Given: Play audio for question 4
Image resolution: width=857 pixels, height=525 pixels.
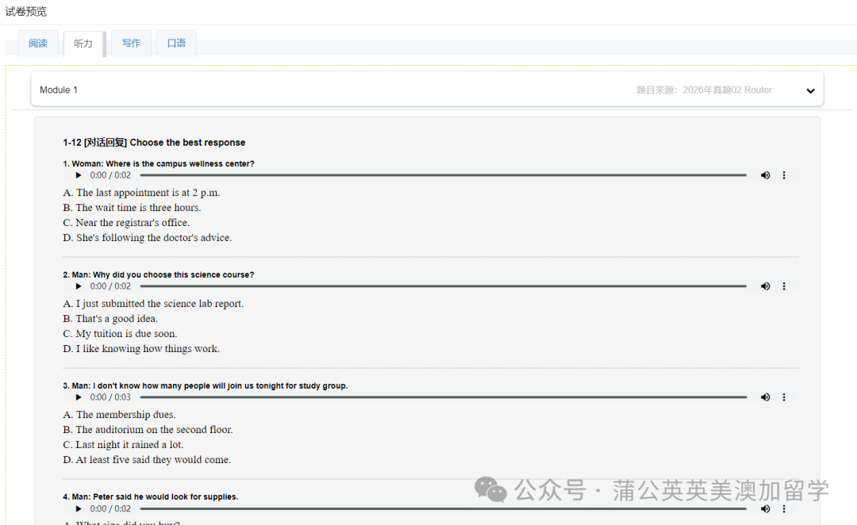Looking at the screenshot, I should pos(79,508).
